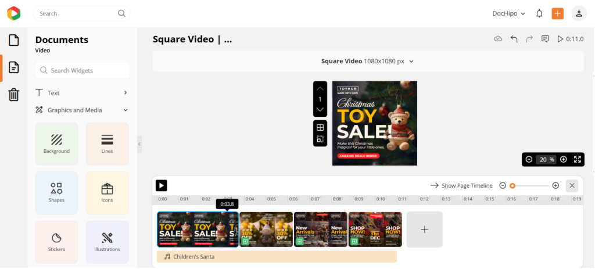This screenshot has width=595, height=269.
Task: Click the orange plus create button
Action: click(x=557, y=14)
